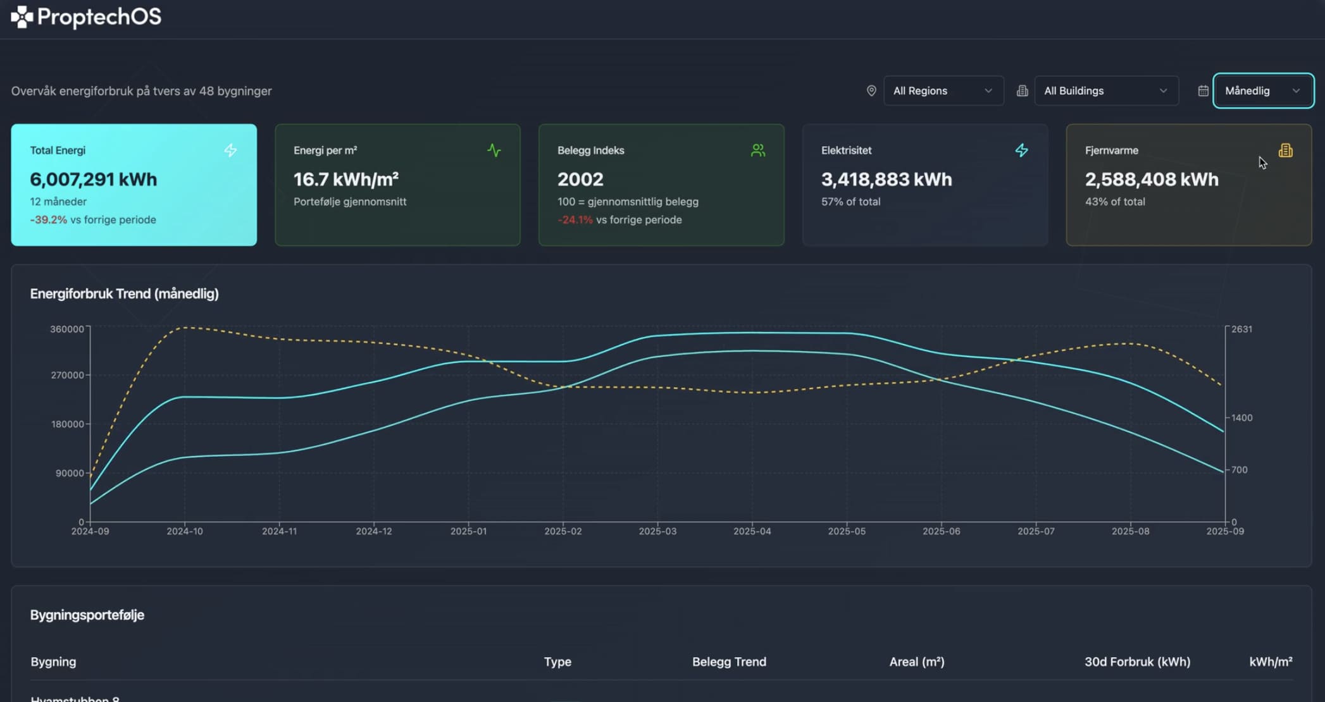1325x702 pixels.
Task: Click the Belegg Trend column header
Action: 729,662
